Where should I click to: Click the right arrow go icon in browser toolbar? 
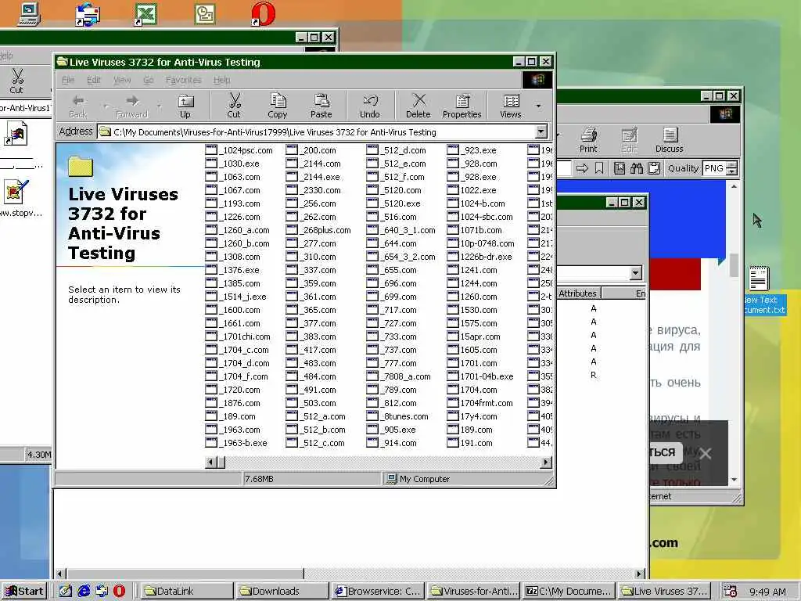point(582,168)
